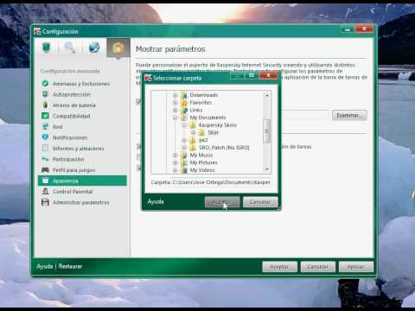Open the Protection Center shield tab
The width and height of the screenshot is (415, 311).
(x=47, y=48)
